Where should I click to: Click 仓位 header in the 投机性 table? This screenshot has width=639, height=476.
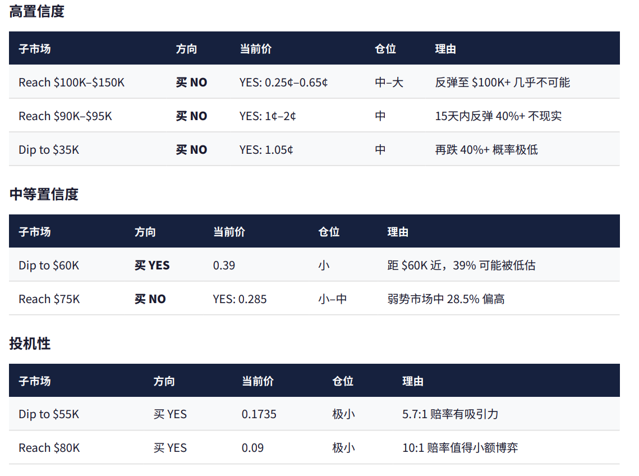[343, 381]
